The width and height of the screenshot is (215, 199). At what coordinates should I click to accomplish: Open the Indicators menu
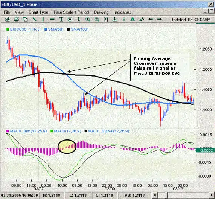122,12
